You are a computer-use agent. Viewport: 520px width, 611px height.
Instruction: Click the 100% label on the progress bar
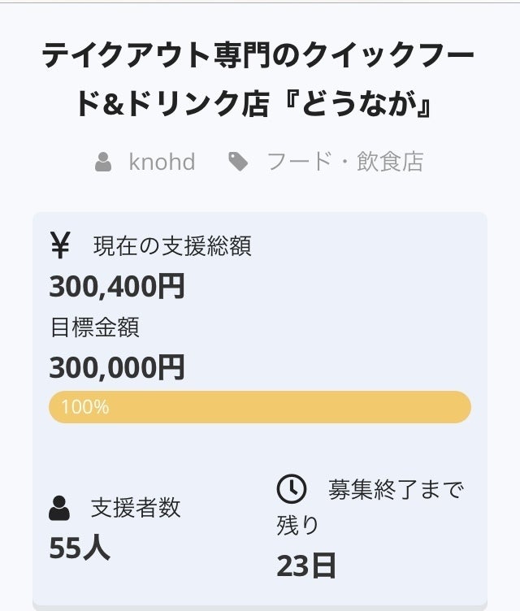pyautogui.click(x=84, y=407)
